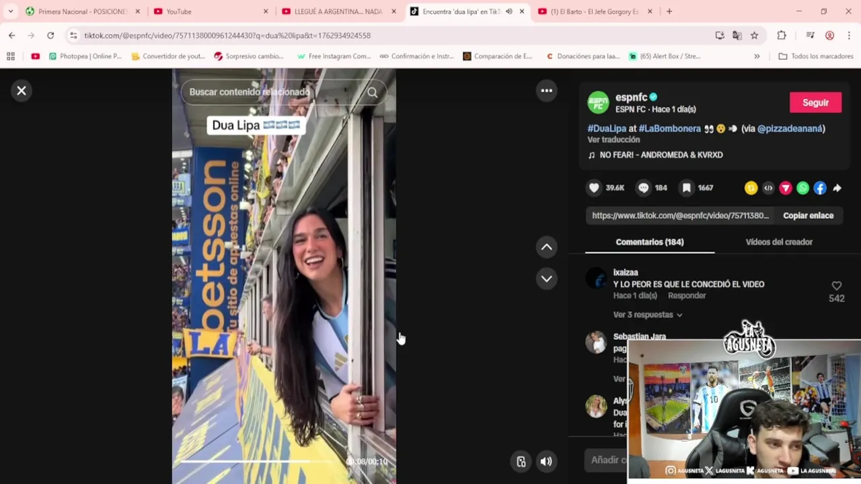Click the yellow repost icon
Screen dimensions: 861x484
[x=751, y=188]
